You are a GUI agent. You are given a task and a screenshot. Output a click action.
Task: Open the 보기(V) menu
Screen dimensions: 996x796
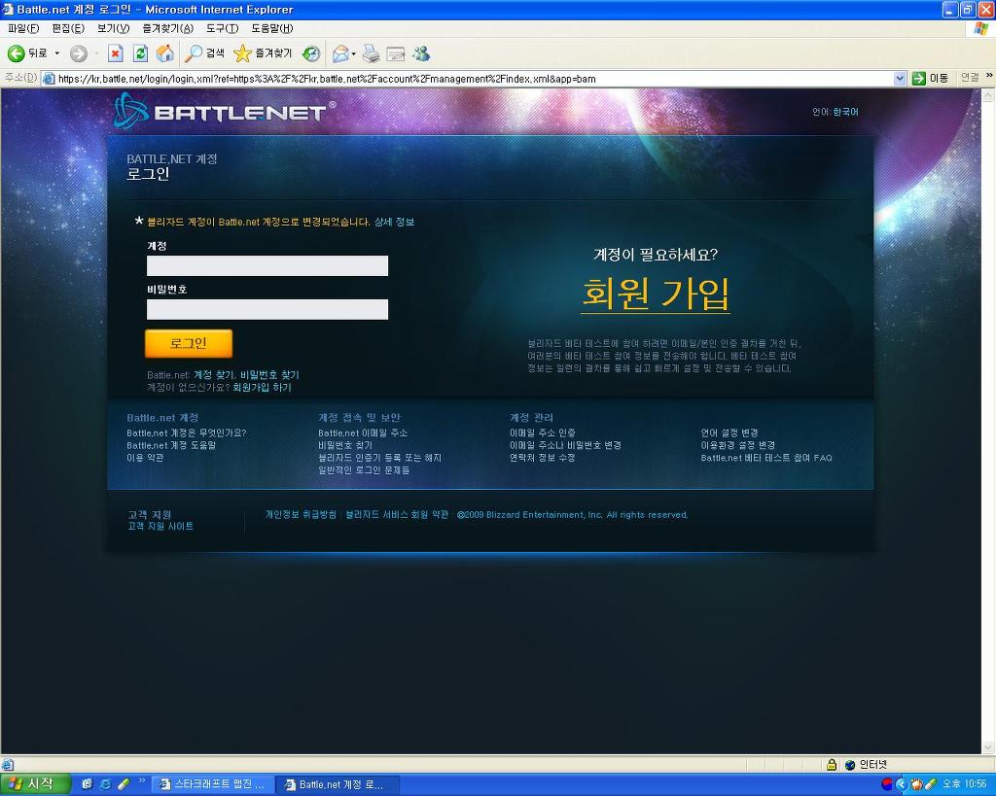pyautogui.click(x=113, y=28)
